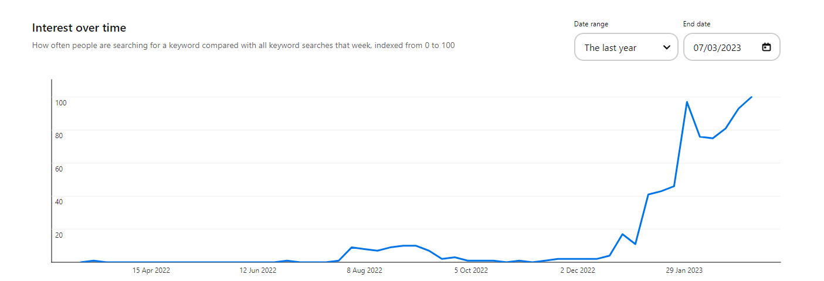The image size is (824, 281).
Task: Click the 'End date' label
Action: point(697,24)
